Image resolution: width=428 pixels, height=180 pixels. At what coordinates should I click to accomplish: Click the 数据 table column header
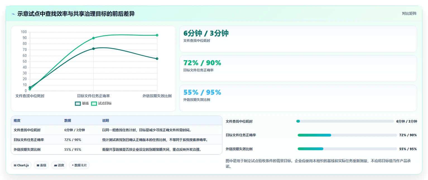point(68,121)
